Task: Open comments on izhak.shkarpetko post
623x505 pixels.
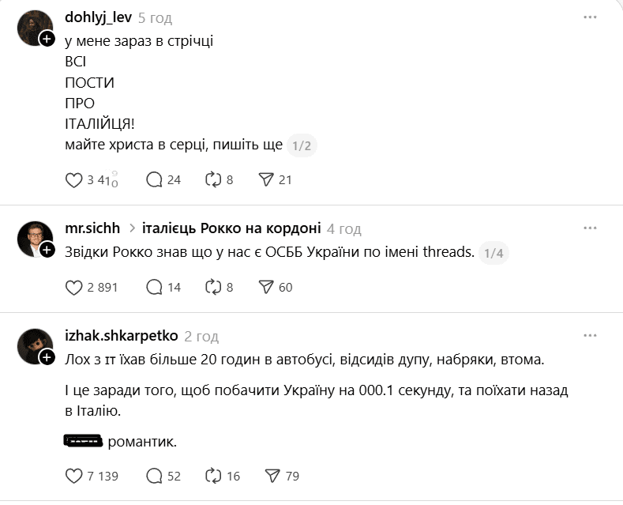Action: coord(155,476)
